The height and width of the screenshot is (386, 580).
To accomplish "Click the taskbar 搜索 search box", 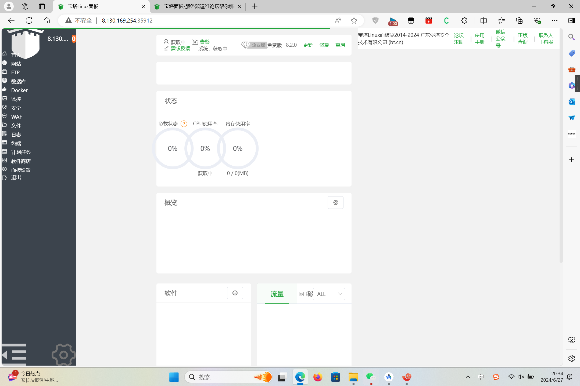I will click(228, 377).
